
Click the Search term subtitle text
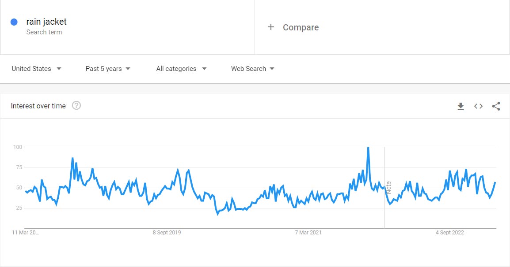click(44, 32)
